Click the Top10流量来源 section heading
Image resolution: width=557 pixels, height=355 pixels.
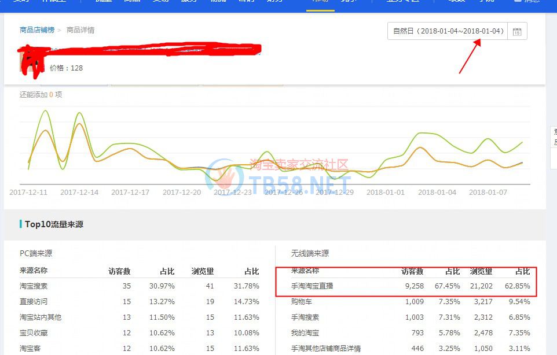54,224
